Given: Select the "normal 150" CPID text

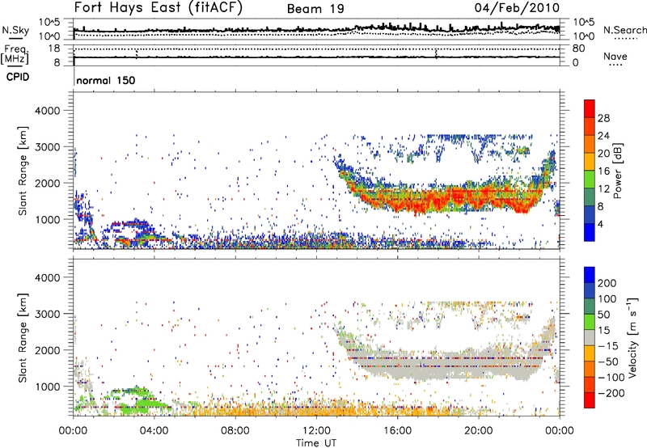Looking at the screenshot, I should click(106, 80).
